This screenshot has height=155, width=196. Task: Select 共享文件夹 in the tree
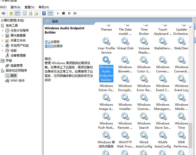(18, 41)
